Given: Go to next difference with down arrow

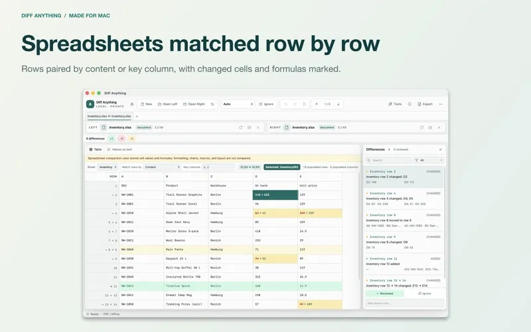Looking at the screenshot, I should [338, 104].
